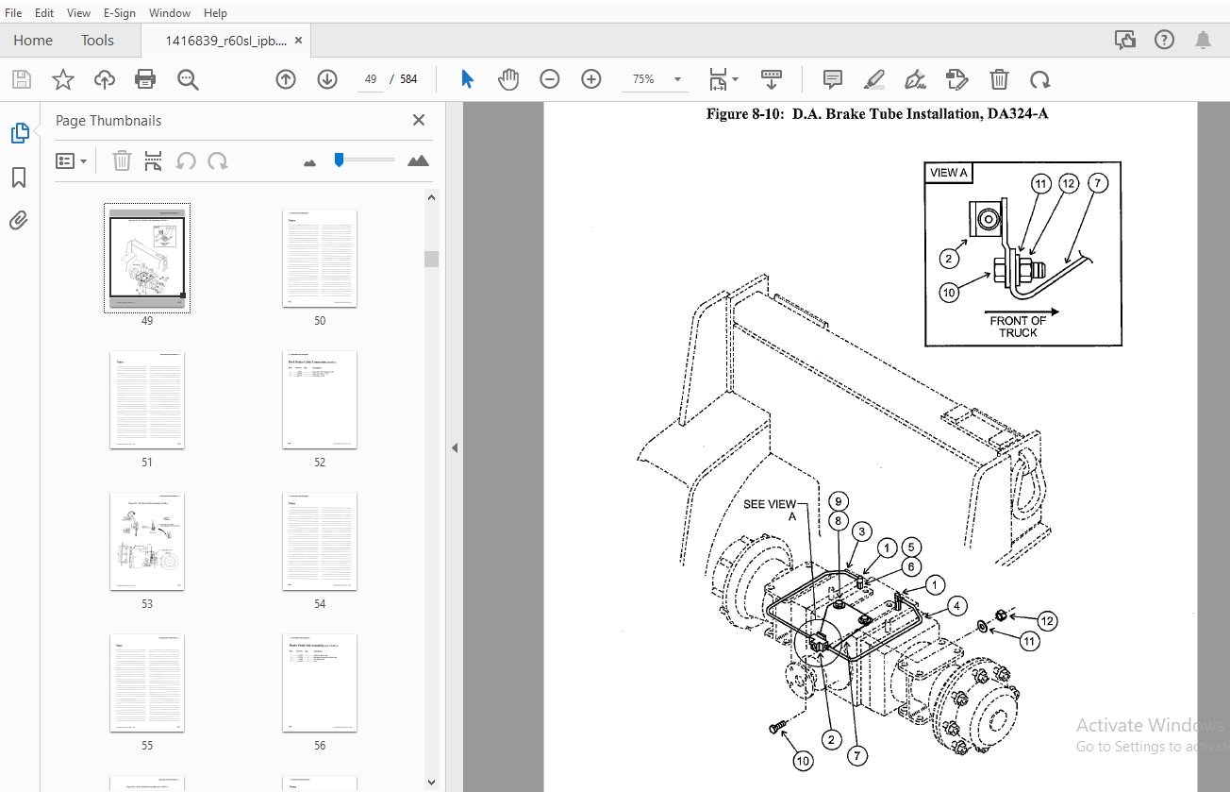Viewport: 1230px width, 792px height.
Task: Collapse the navigation pane arrow
Action: point(455,447)
